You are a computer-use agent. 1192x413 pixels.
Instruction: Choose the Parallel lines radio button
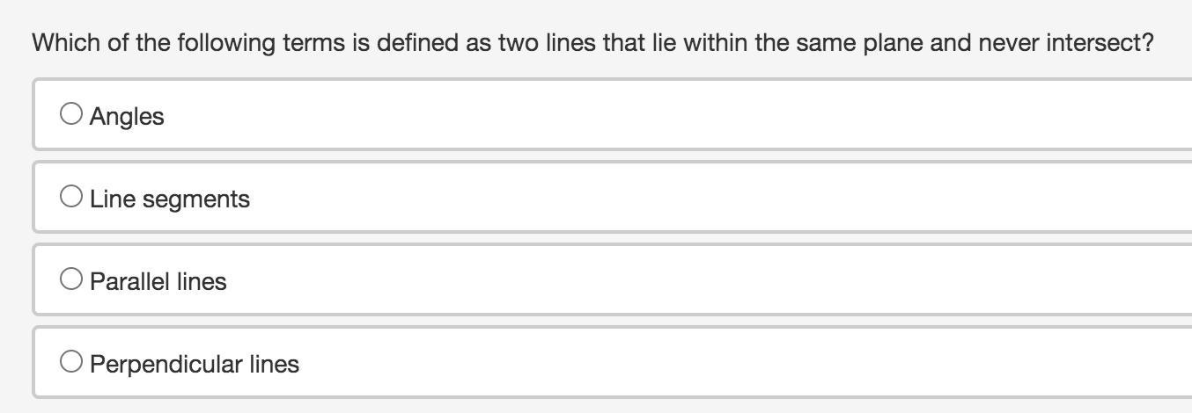pos(71,279)
